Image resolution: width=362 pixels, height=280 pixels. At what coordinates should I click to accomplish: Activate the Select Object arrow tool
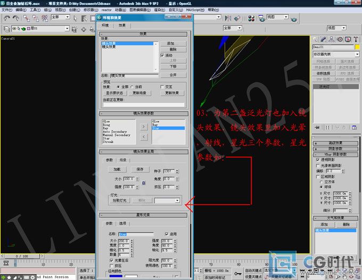75,18
